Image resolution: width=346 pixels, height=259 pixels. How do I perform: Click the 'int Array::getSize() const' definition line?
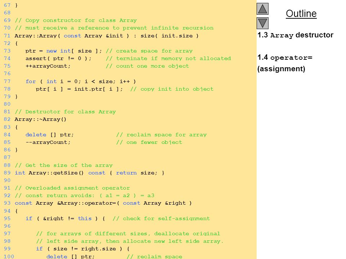(90, 173)
